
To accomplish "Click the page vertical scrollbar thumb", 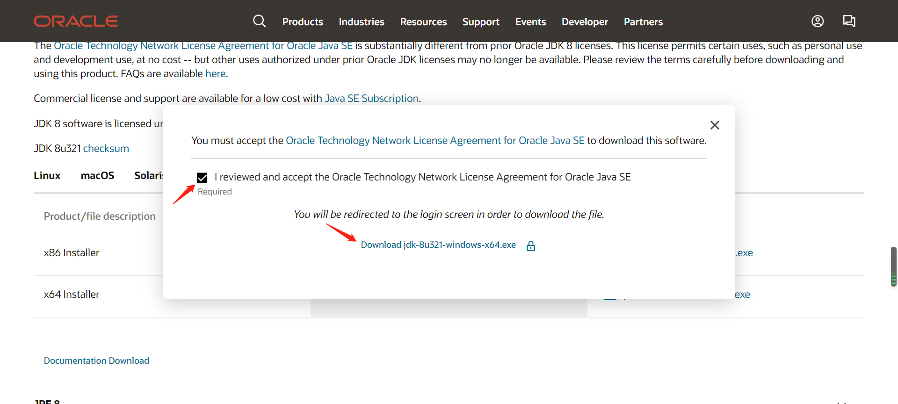I will 894,267.
